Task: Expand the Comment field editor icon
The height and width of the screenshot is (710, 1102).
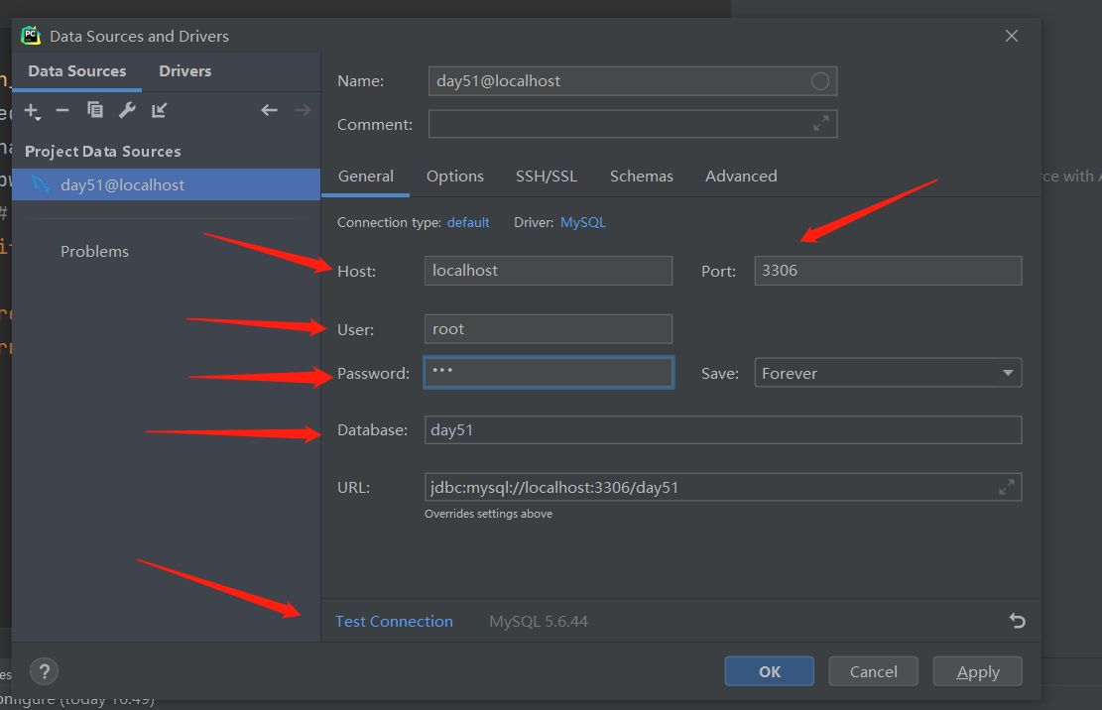Action: click(820, 124)
